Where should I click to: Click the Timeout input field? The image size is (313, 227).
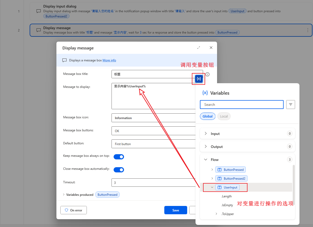pyautogui.click(x=153, y=183)
